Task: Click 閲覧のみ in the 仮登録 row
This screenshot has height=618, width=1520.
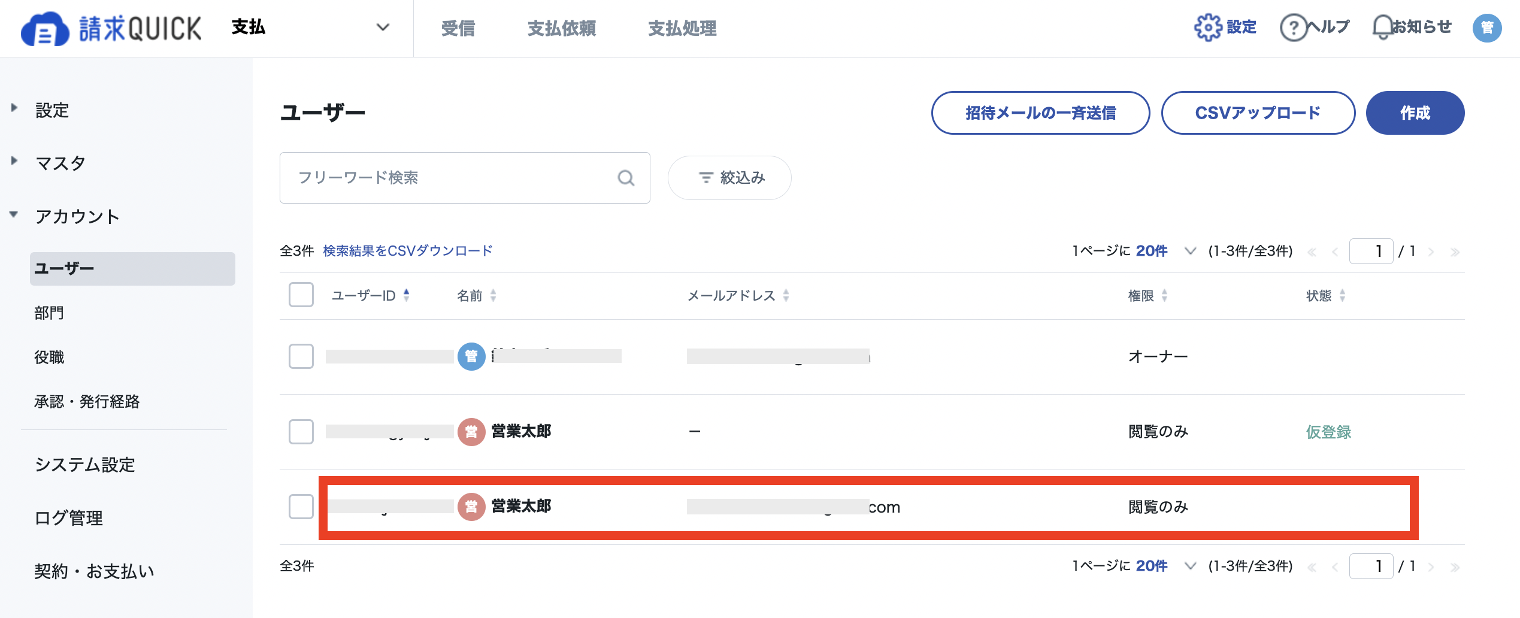Action: tap(1158, 432)
